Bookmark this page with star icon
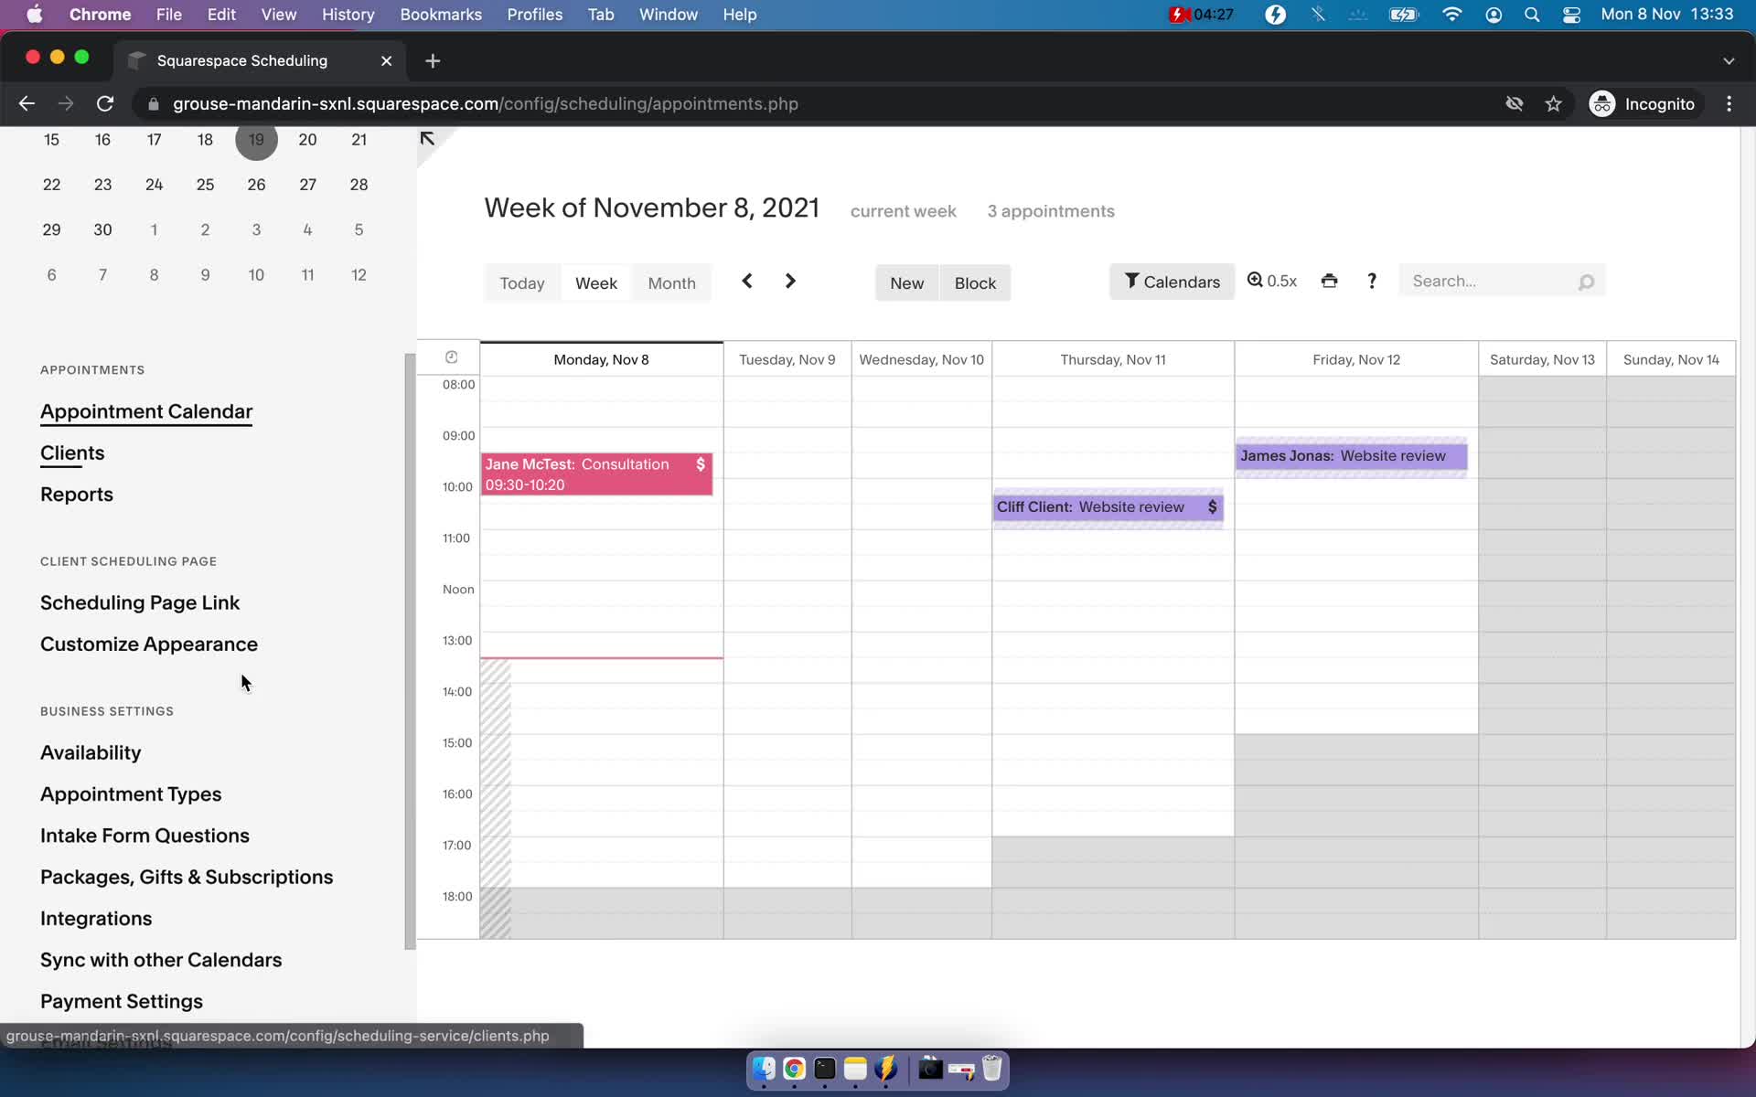This screenshot has width=1756, height=1097. tap(1553, 103)
